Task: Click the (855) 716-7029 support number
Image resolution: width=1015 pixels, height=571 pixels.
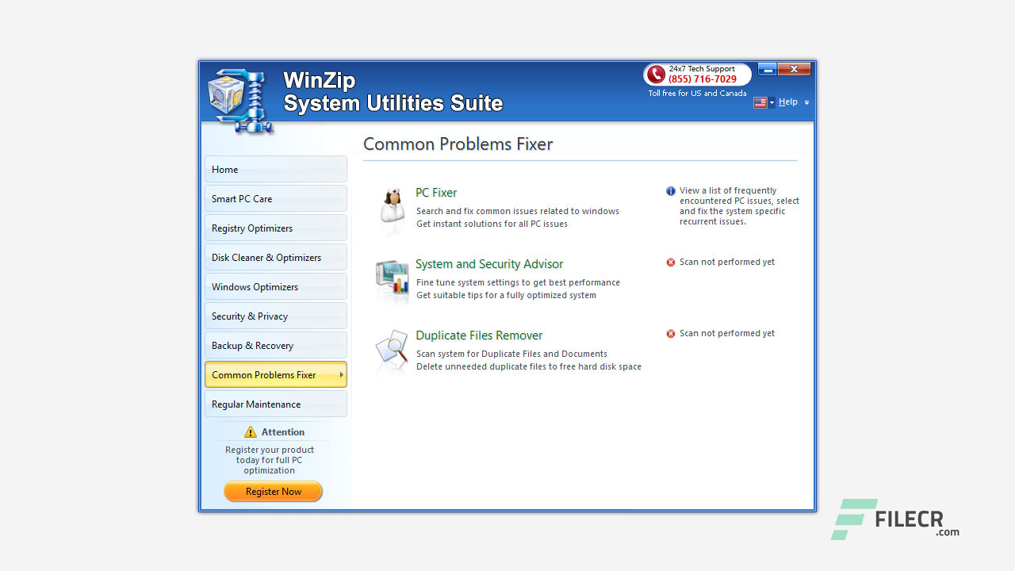Action: (x=703, y=79)
